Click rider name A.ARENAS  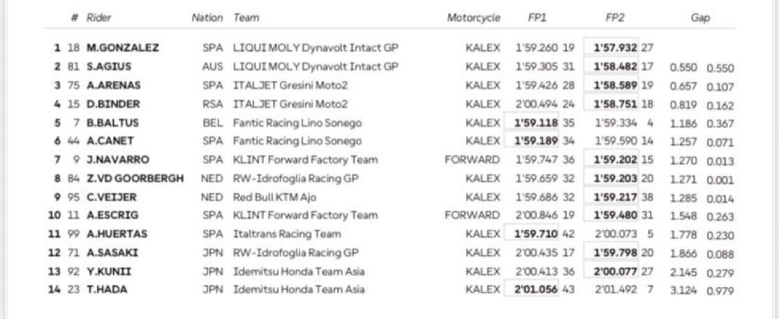point(113,86)
